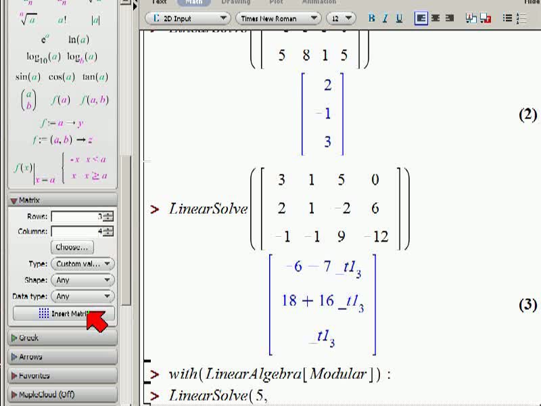The height and width of the screenshot is (406, 541).
Task: Expand the MapleCloud (Off) palette
Action: coord(62,394)
